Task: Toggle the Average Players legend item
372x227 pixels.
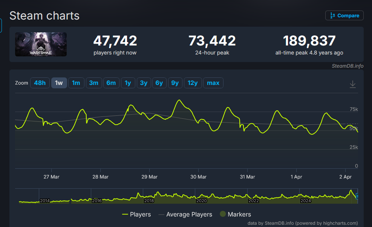Action: tap(185, 214)
